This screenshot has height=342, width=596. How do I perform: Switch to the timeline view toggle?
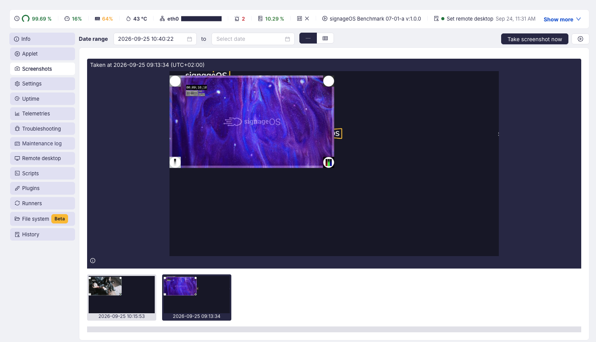308,38
